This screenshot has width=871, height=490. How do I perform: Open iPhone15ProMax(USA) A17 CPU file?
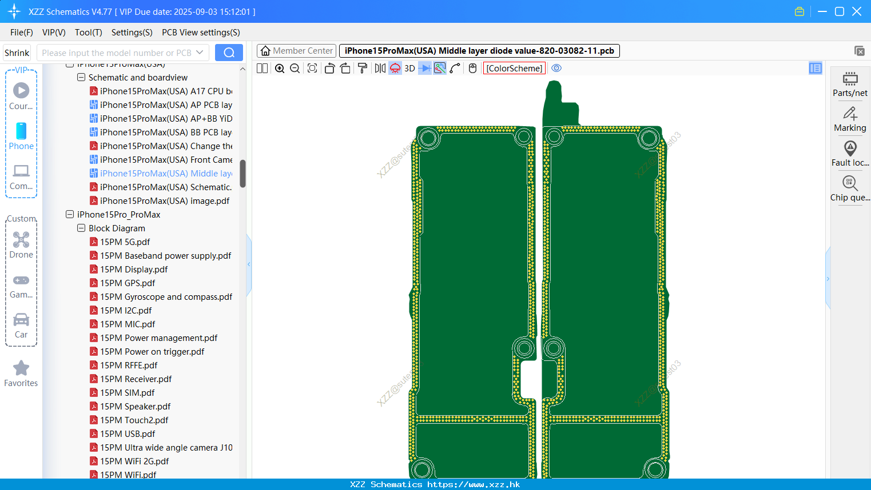click(161, 91)
